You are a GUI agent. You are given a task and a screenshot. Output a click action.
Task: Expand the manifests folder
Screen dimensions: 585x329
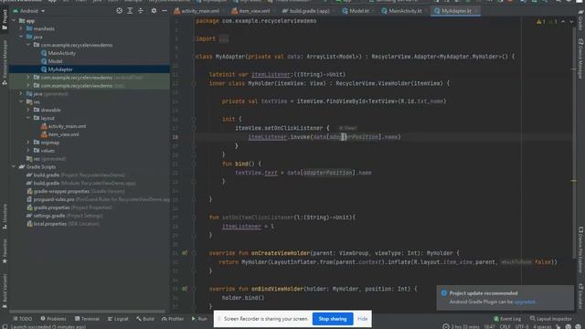[x=21, y=28]
